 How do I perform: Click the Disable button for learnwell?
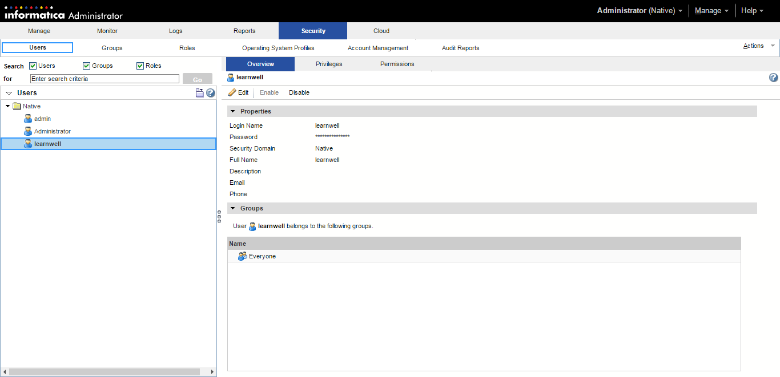tap(299, 92)
